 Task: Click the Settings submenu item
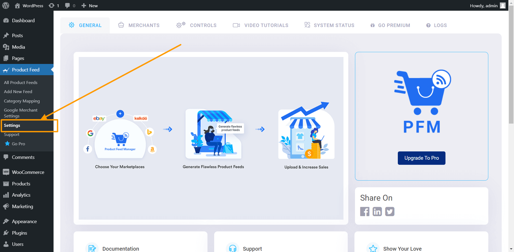[12, 125]
